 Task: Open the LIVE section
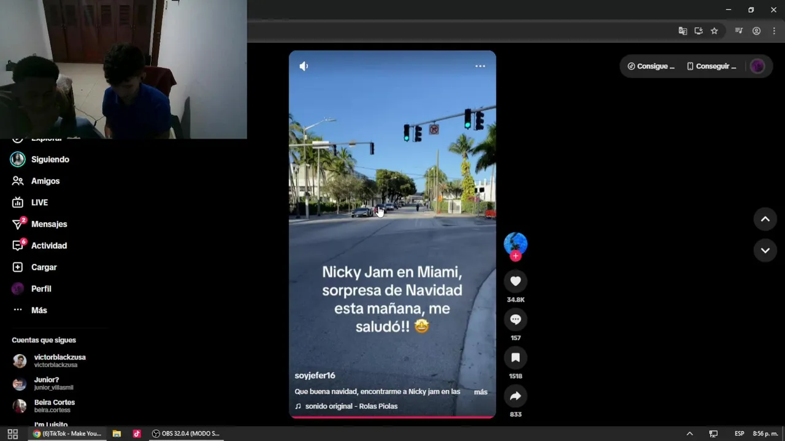[x=31, y=202]
